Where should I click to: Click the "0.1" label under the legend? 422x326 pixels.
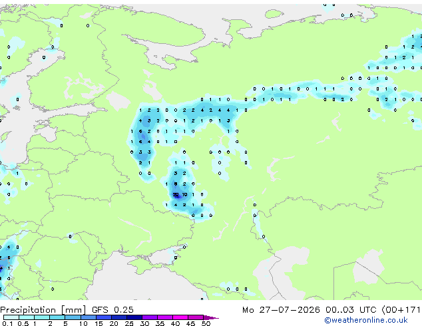7,323
